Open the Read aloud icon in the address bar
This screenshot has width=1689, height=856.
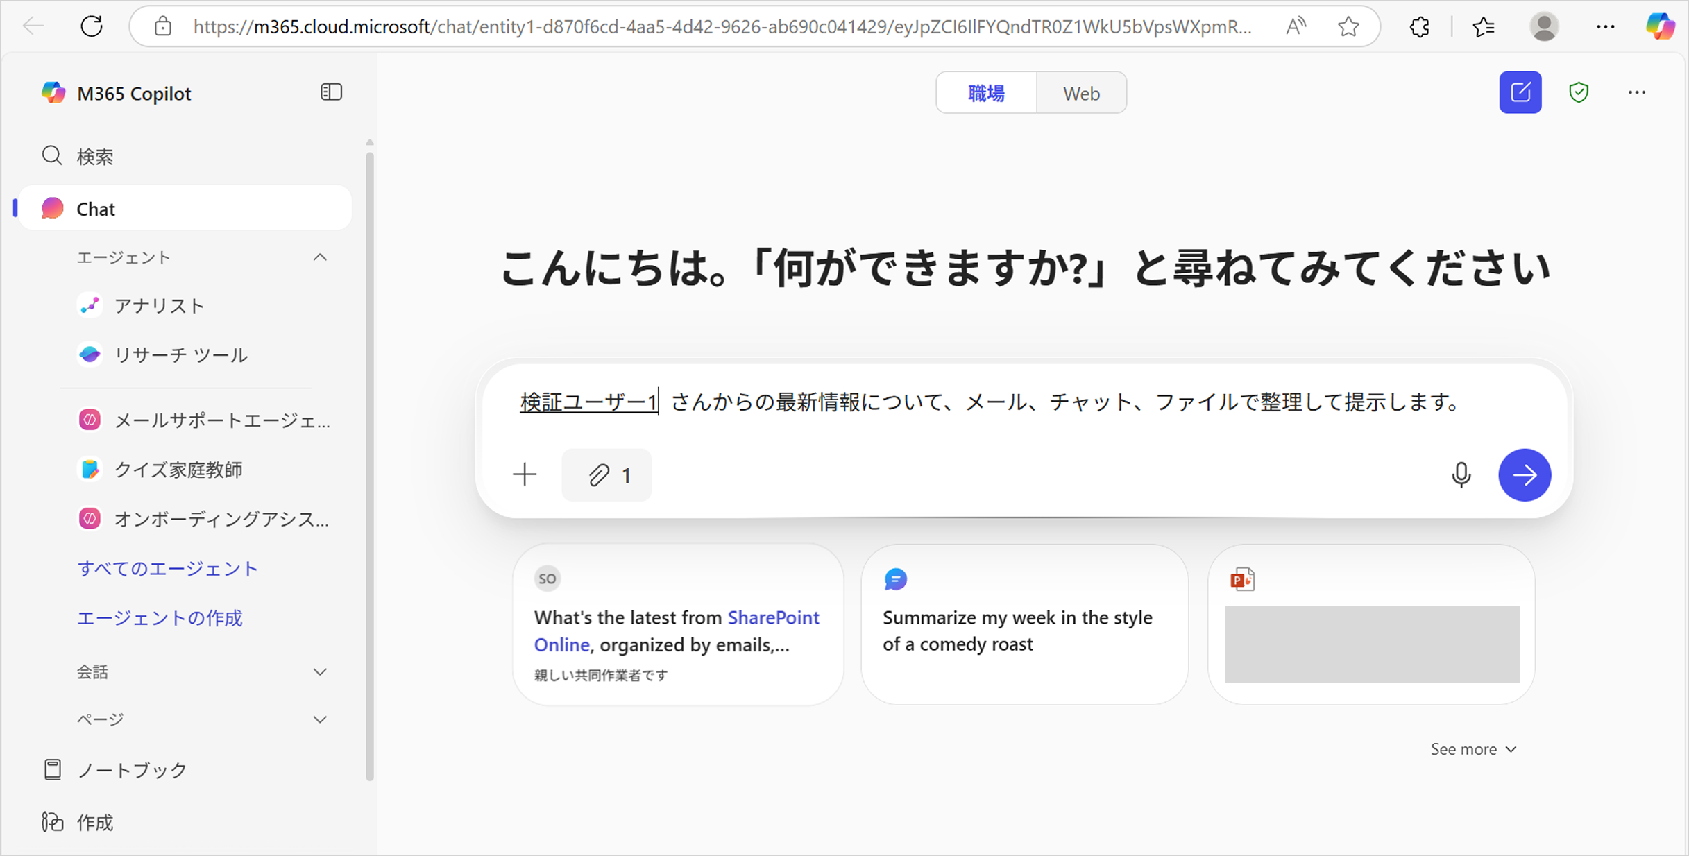(x=1296, y=26)
